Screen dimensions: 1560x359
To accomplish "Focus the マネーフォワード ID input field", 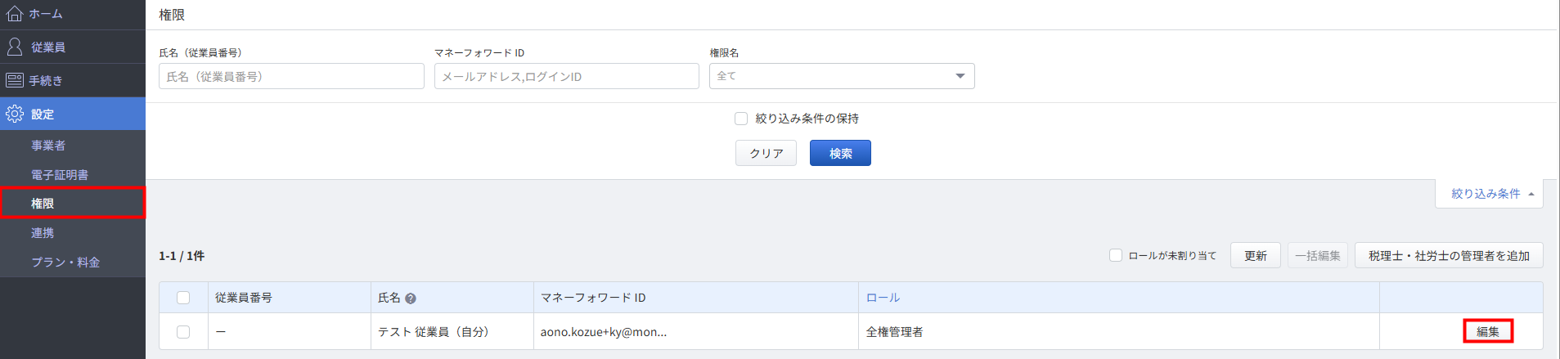I will 567,76.
